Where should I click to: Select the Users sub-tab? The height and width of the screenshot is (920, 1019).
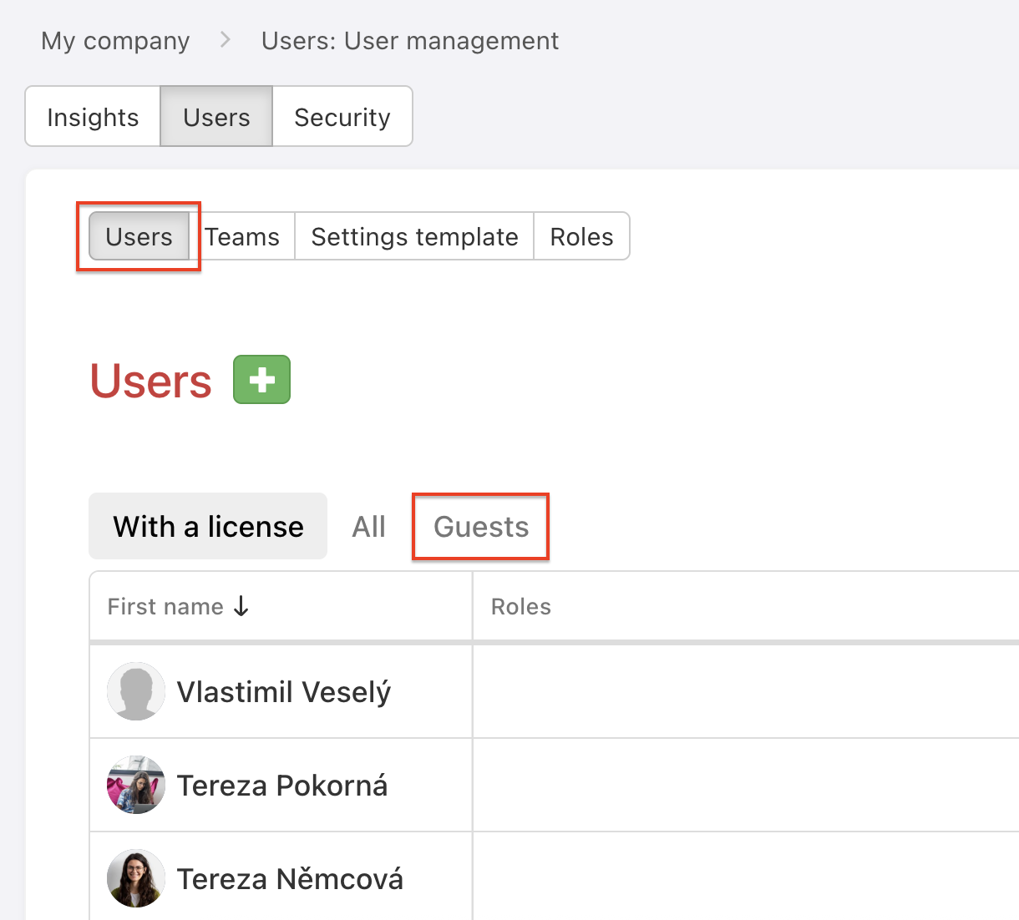[x=139, y=236]
